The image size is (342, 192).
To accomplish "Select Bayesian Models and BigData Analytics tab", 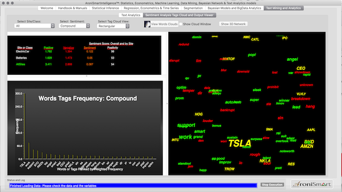I will pyautogui.click(x=234, y=8).
